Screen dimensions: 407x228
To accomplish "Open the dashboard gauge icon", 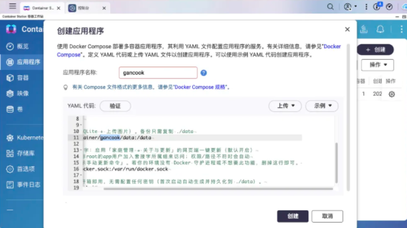I will pyautogui.click(x=389, y=7).
